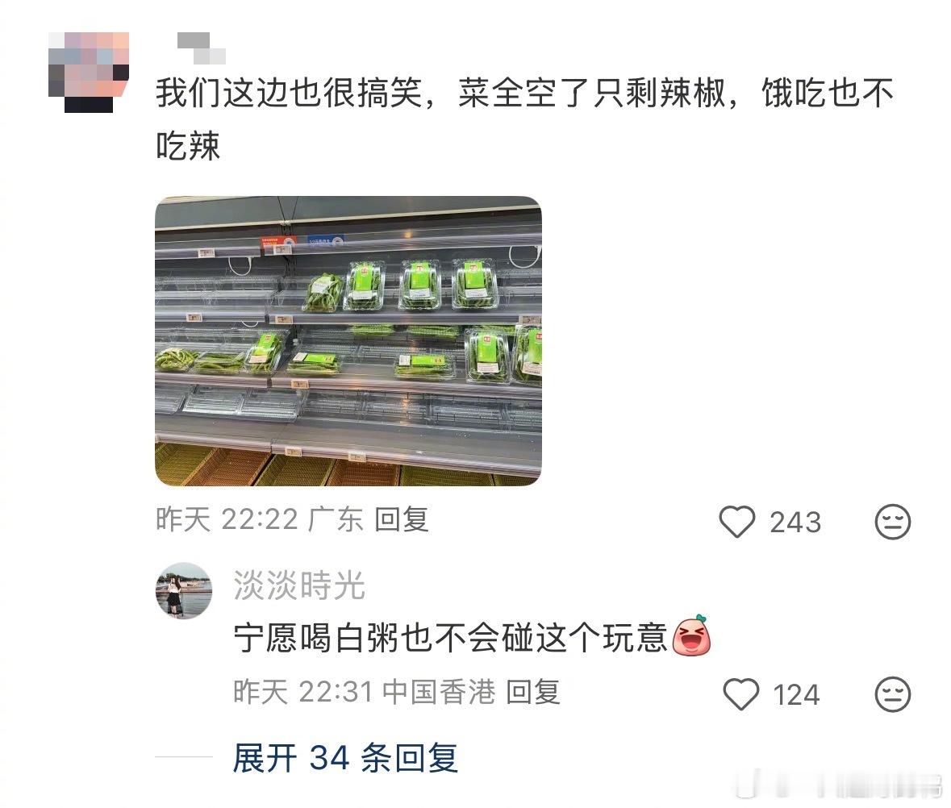The height and width of the screenshot is (808, 951).
Task: Tap the 124 like count
Action: tap(796, 694)
